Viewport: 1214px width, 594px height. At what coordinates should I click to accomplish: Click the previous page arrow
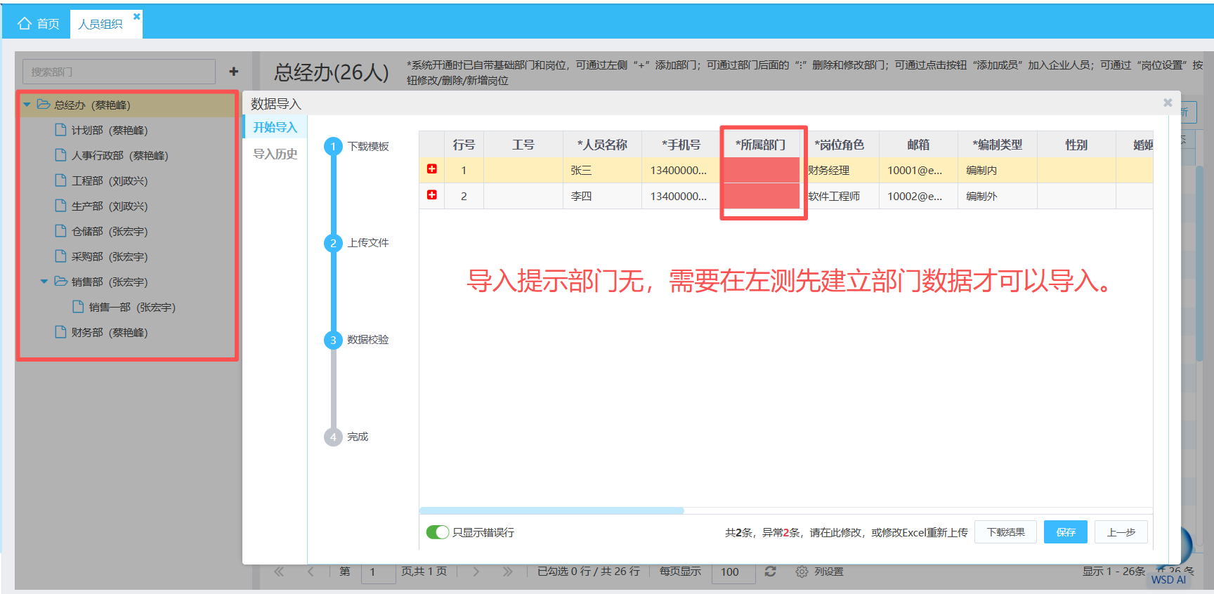pos(311,572)
